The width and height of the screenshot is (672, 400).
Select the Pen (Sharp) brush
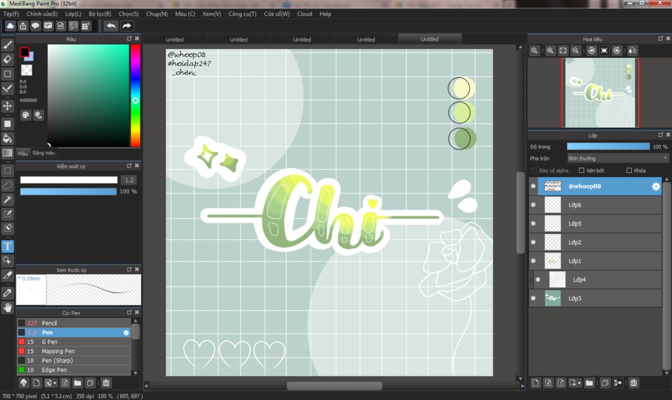73,361
